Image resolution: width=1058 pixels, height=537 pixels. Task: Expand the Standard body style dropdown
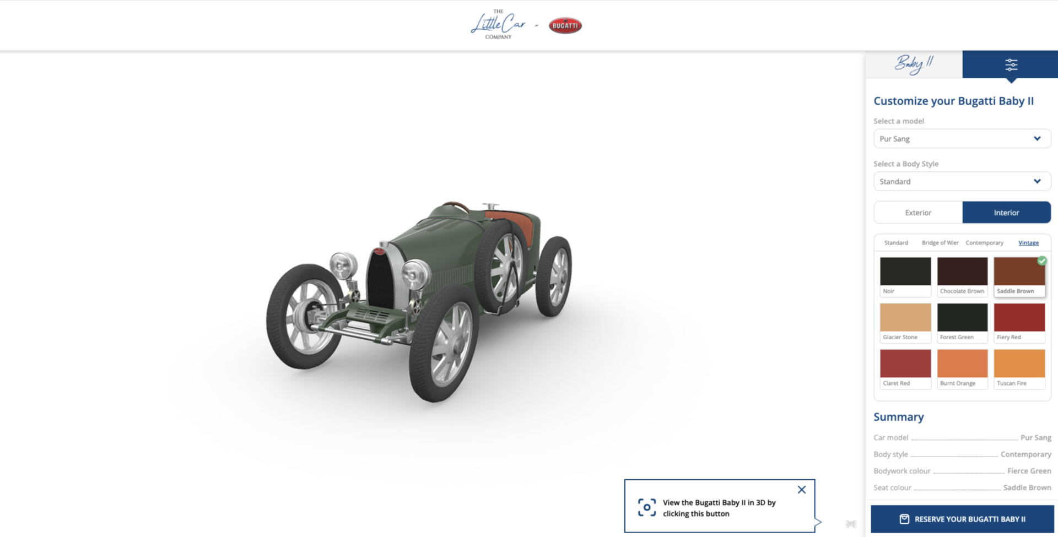(x=962, y=181)
